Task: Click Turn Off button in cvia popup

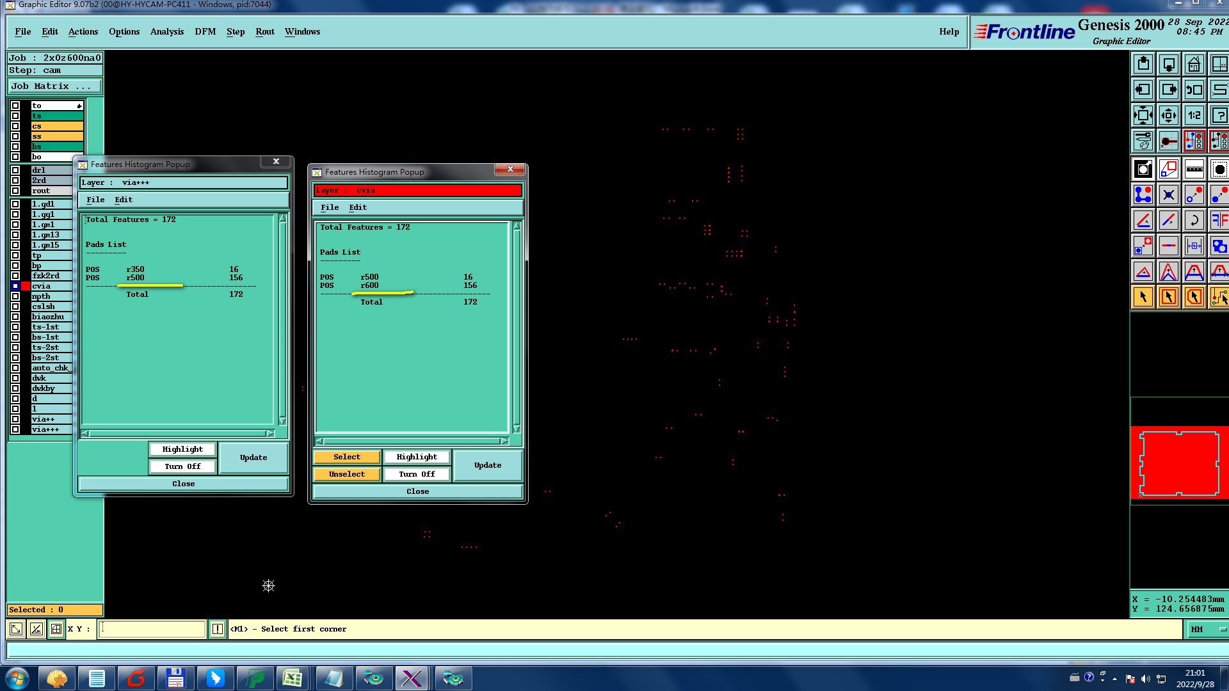Action: 417,474
